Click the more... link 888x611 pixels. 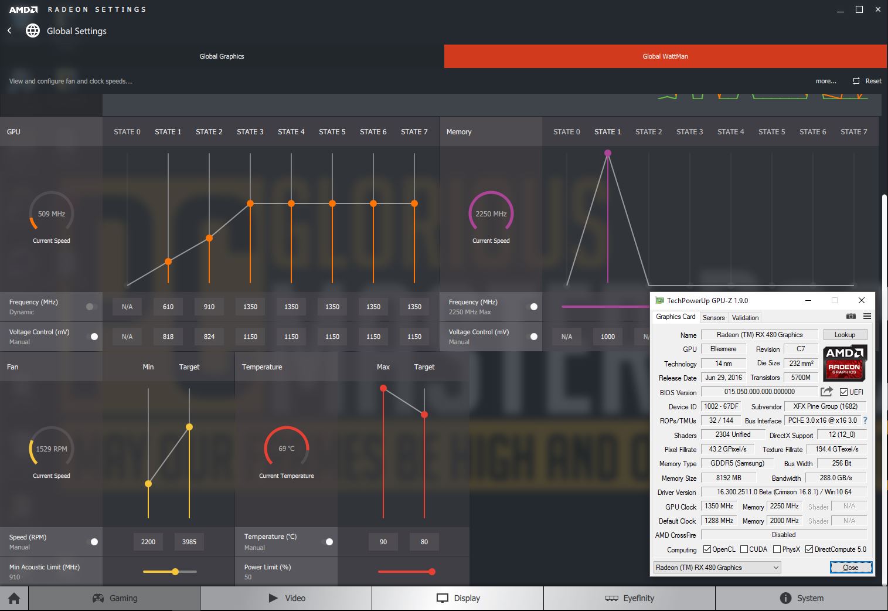point(826,81)
